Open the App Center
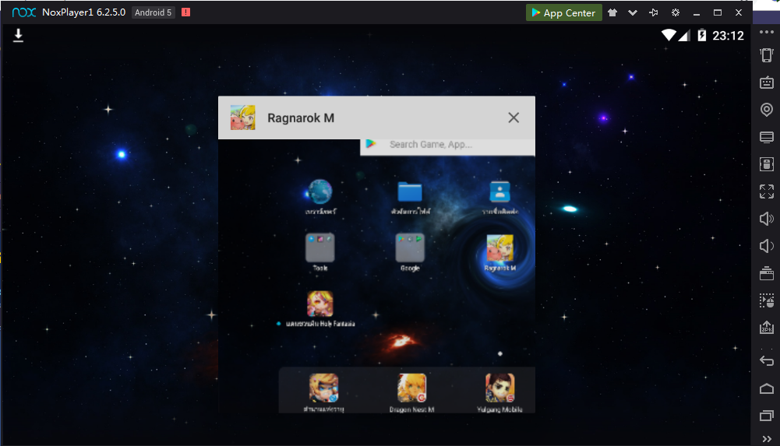This screenshot has height=446, width=780. click(x=563, y=12)
